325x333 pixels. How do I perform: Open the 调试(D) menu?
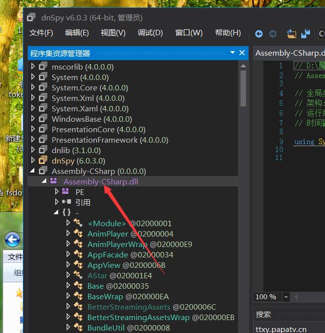pos(150,33)
